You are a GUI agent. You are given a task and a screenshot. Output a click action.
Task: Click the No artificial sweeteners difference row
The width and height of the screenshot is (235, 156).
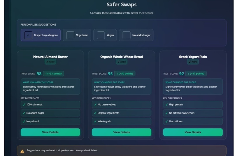pyautogui.click(x=193, y=113)
